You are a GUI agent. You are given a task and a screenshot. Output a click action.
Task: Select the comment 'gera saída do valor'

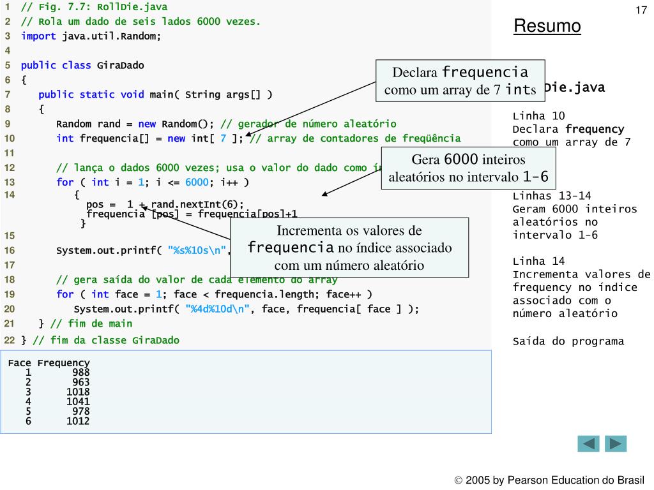coord(197,279)
